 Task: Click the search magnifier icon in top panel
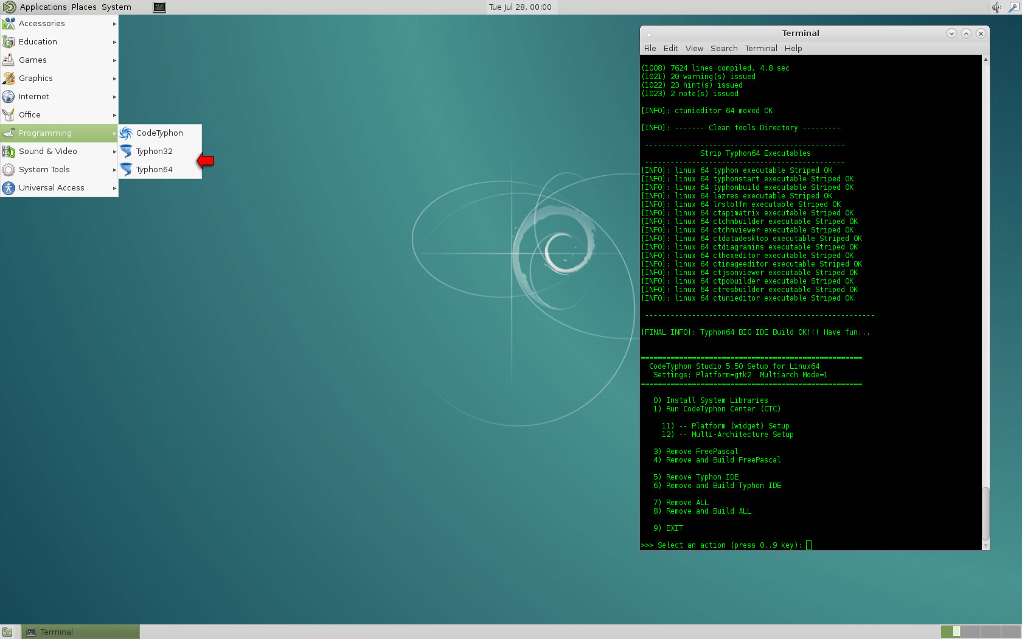1013,7
